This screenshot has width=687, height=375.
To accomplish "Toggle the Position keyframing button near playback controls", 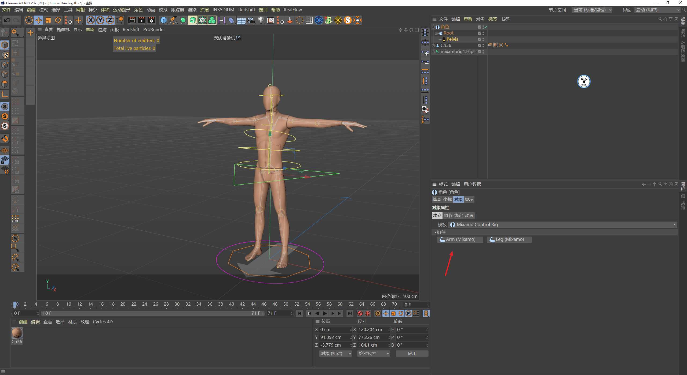I will click(x=386, y=313).
